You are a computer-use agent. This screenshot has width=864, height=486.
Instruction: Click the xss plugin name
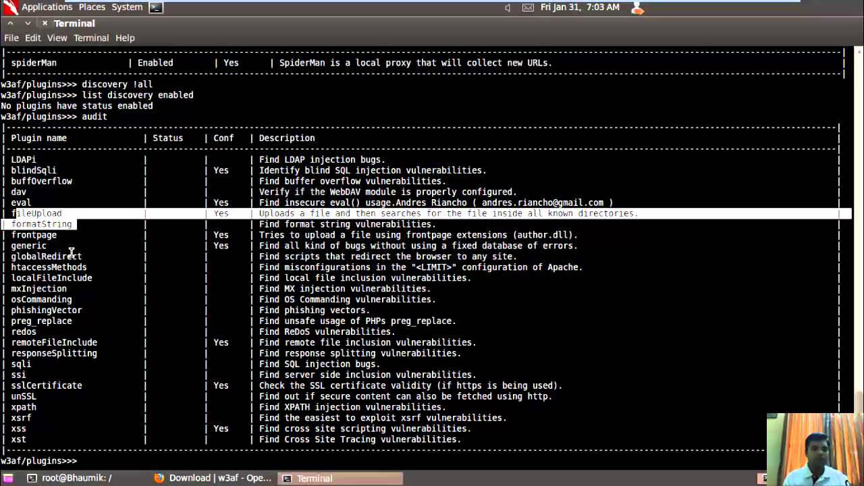pyautogui.click(x=18, y=429)
